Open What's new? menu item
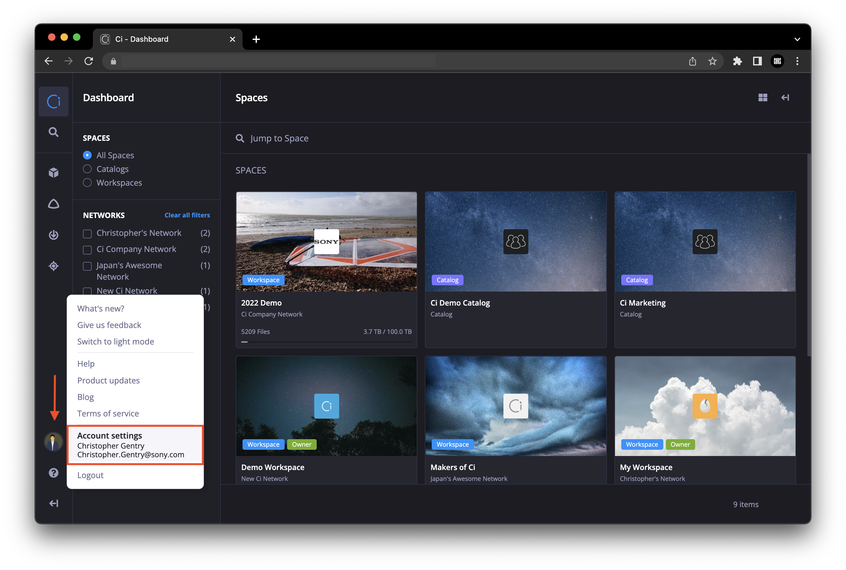This screenshot has width=846, height=570. (x=101, y=308)
